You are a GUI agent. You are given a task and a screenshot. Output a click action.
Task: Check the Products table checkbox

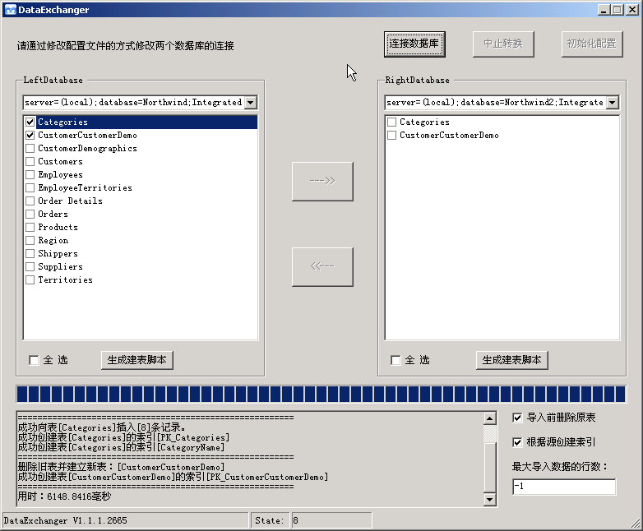coord(30,227)
